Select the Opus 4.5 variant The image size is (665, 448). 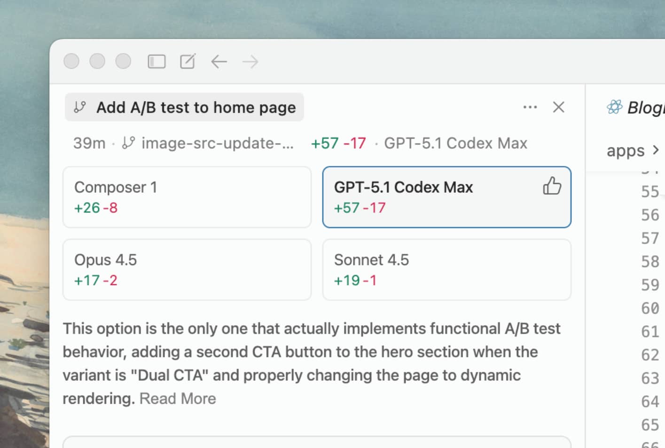187,269
